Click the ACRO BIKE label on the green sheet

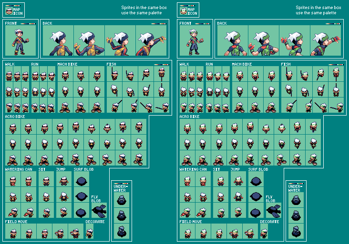pyautogui.click(x=189, y=117)
